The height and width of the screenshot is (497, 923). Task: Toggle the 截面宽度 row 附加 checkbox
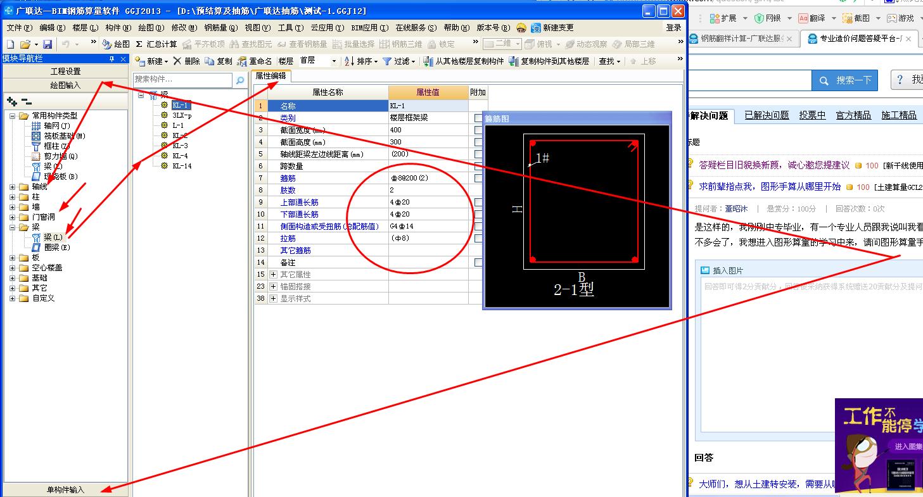[478, 130]
